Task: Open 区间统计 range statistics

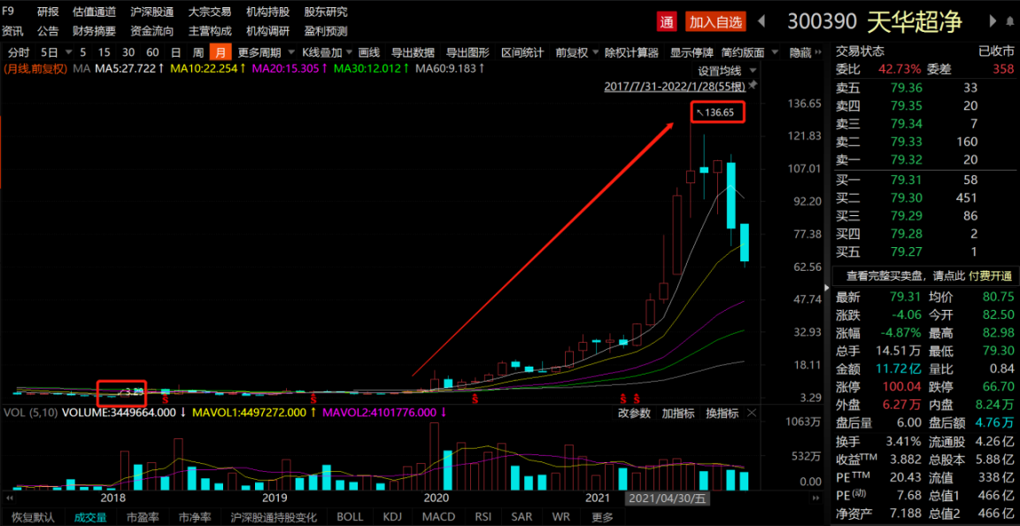Action: [522, 53]
